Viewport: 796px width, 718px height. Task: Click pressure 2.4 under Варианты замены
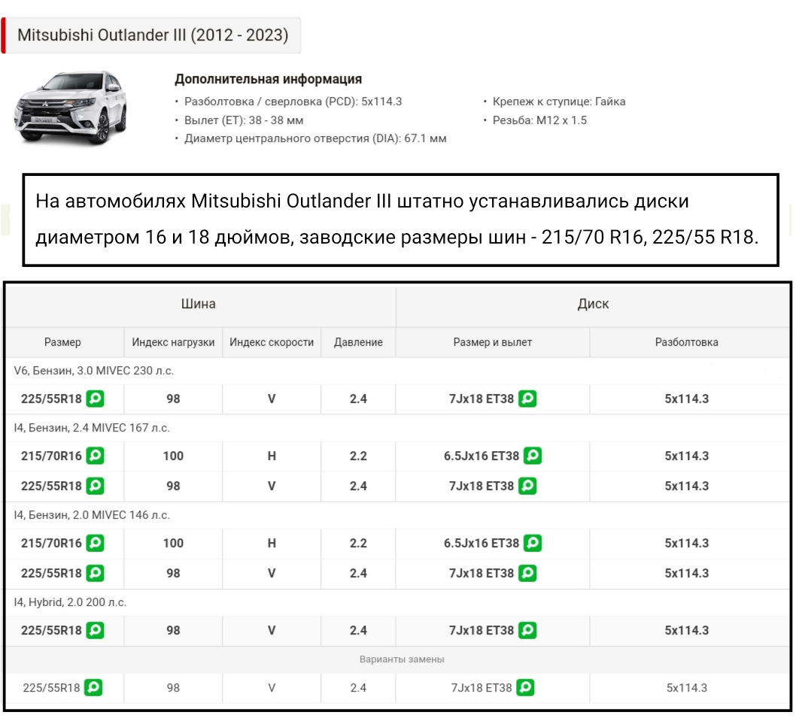click(358, 688)
